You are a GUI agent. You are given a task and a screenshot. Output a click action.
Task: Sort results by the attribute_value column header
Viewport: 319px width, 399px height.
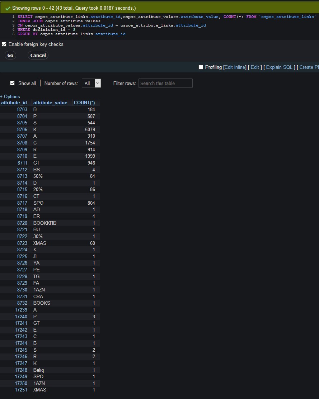(50, 103)
